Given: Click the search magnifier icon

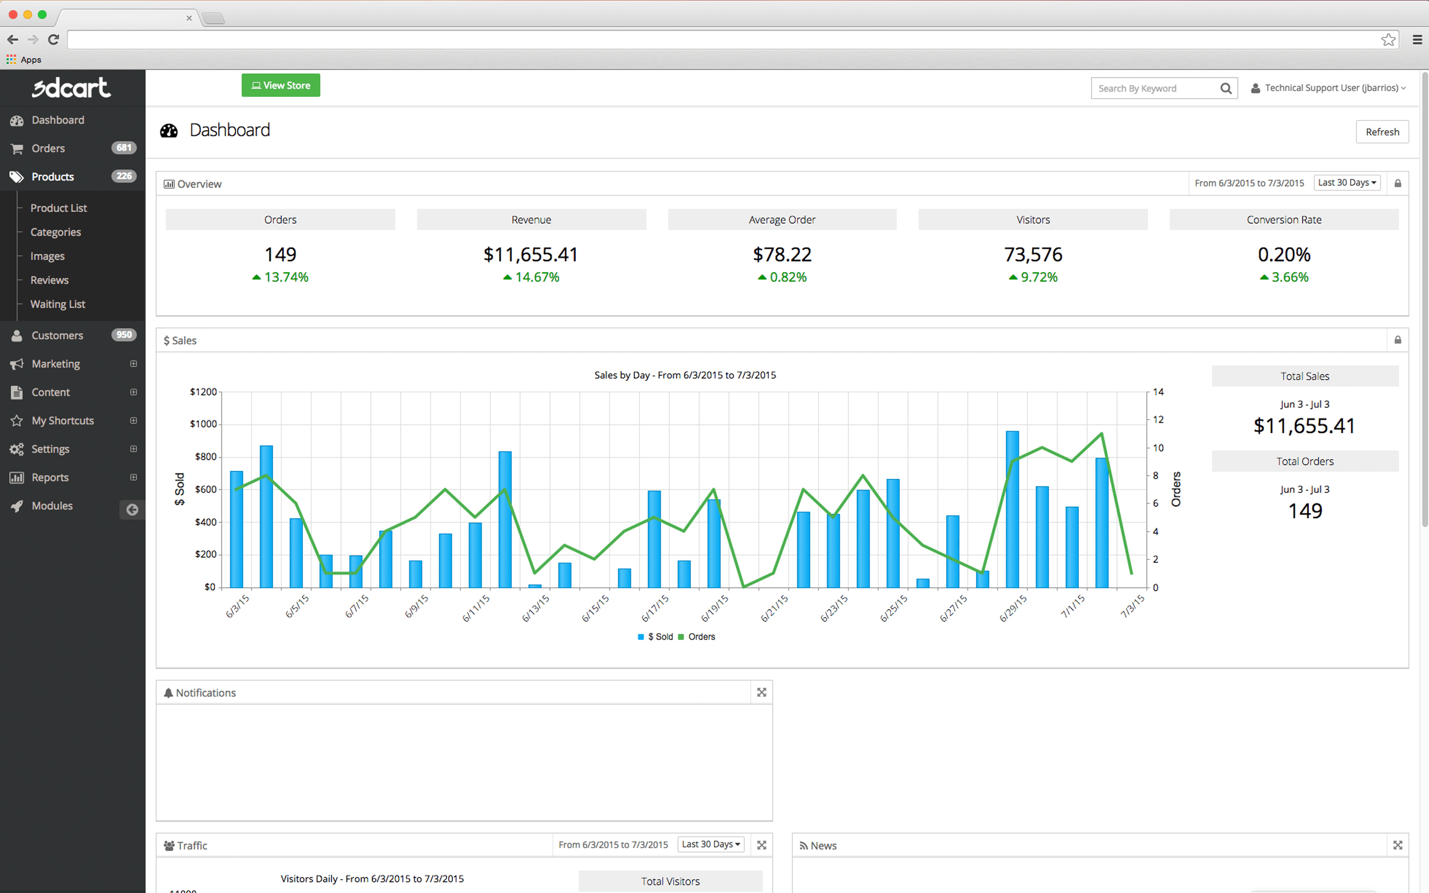Looking at the screenshot, I should (1226, 88).
